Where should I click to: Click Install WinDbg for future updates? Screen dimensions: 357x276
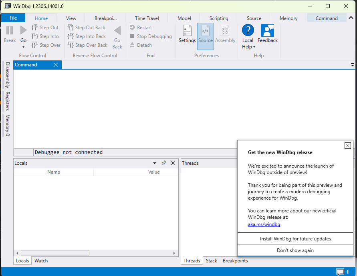pos(295,239)
